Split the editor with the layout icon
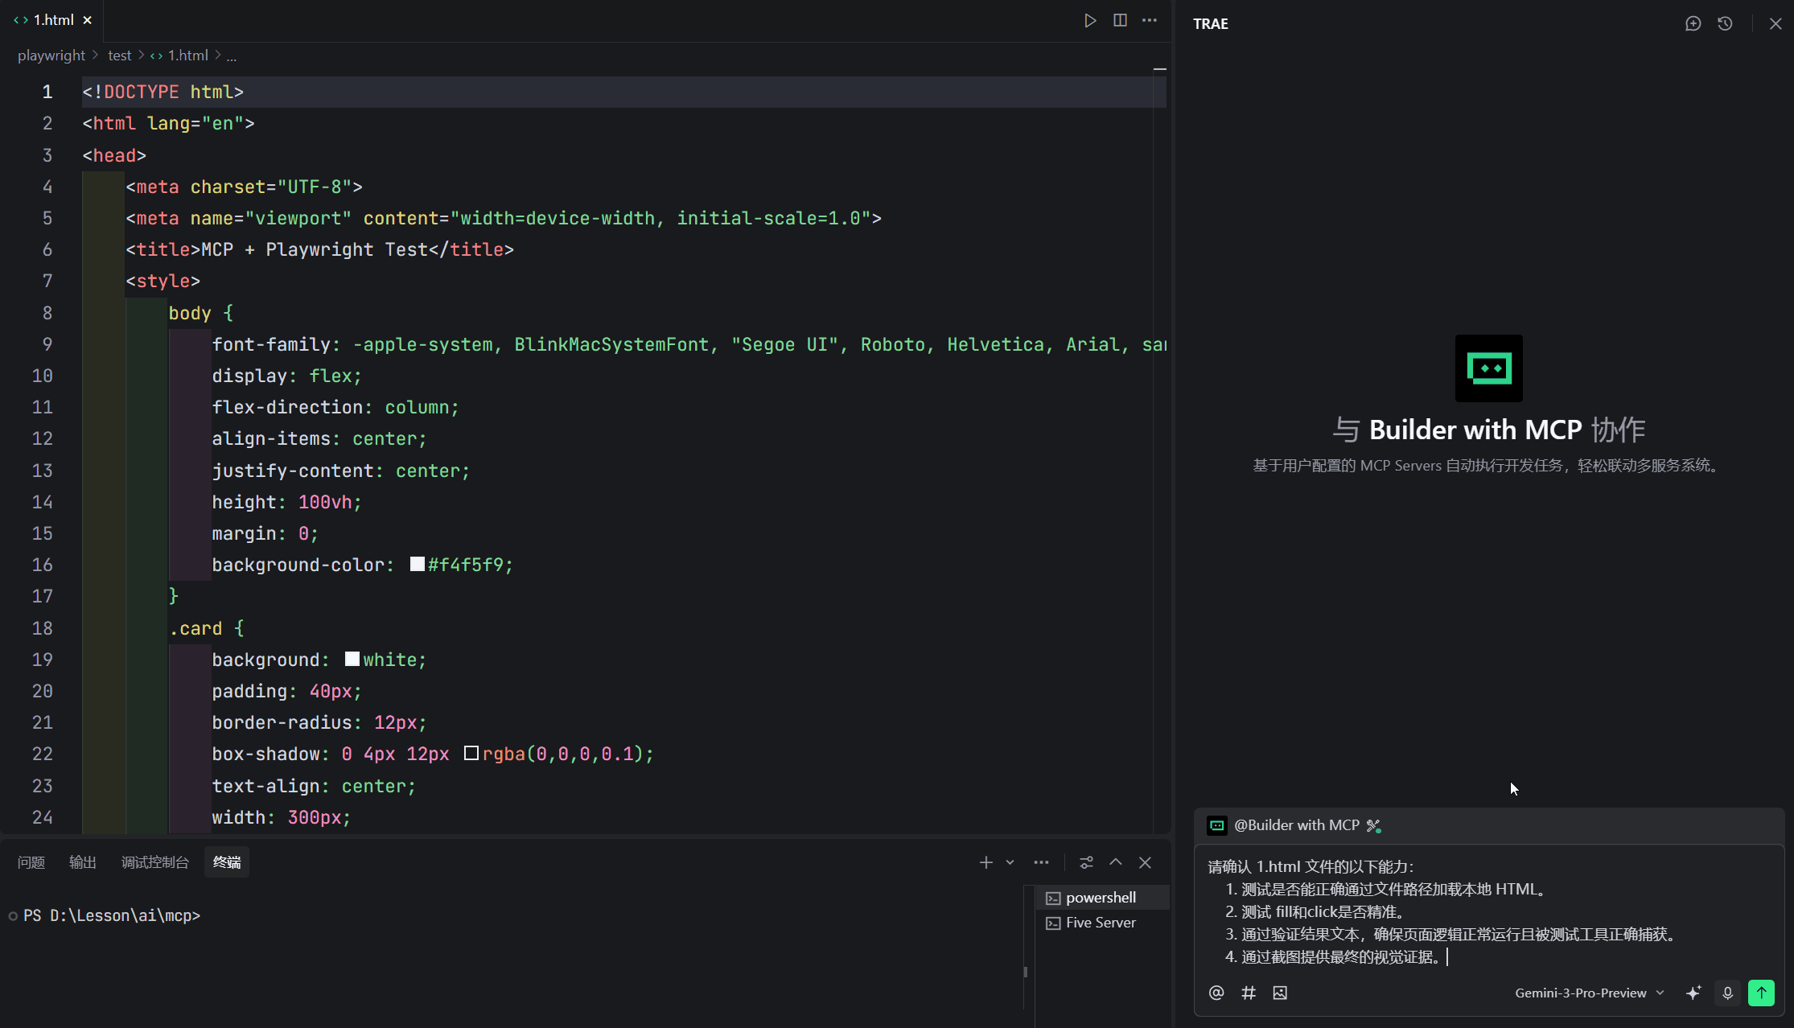The width and height of the screenshot is (1794, 1028). coord(1120,20)
